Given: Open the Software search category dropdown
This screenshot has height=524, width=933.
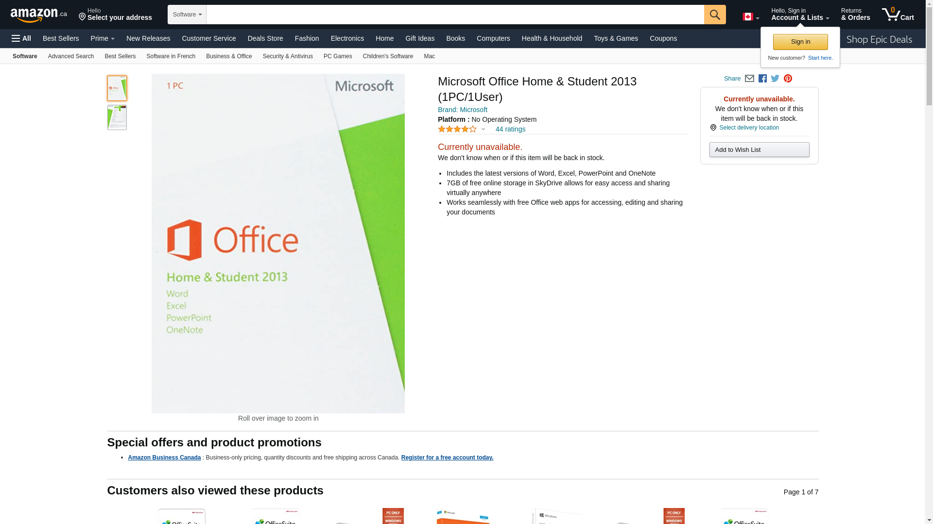Looking at the screenshot, I should (x=187, y=15).
